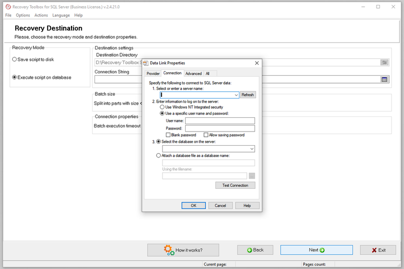Focus the User name field
The width and height of the screenshot is (404, 269).
click(220, 121)
